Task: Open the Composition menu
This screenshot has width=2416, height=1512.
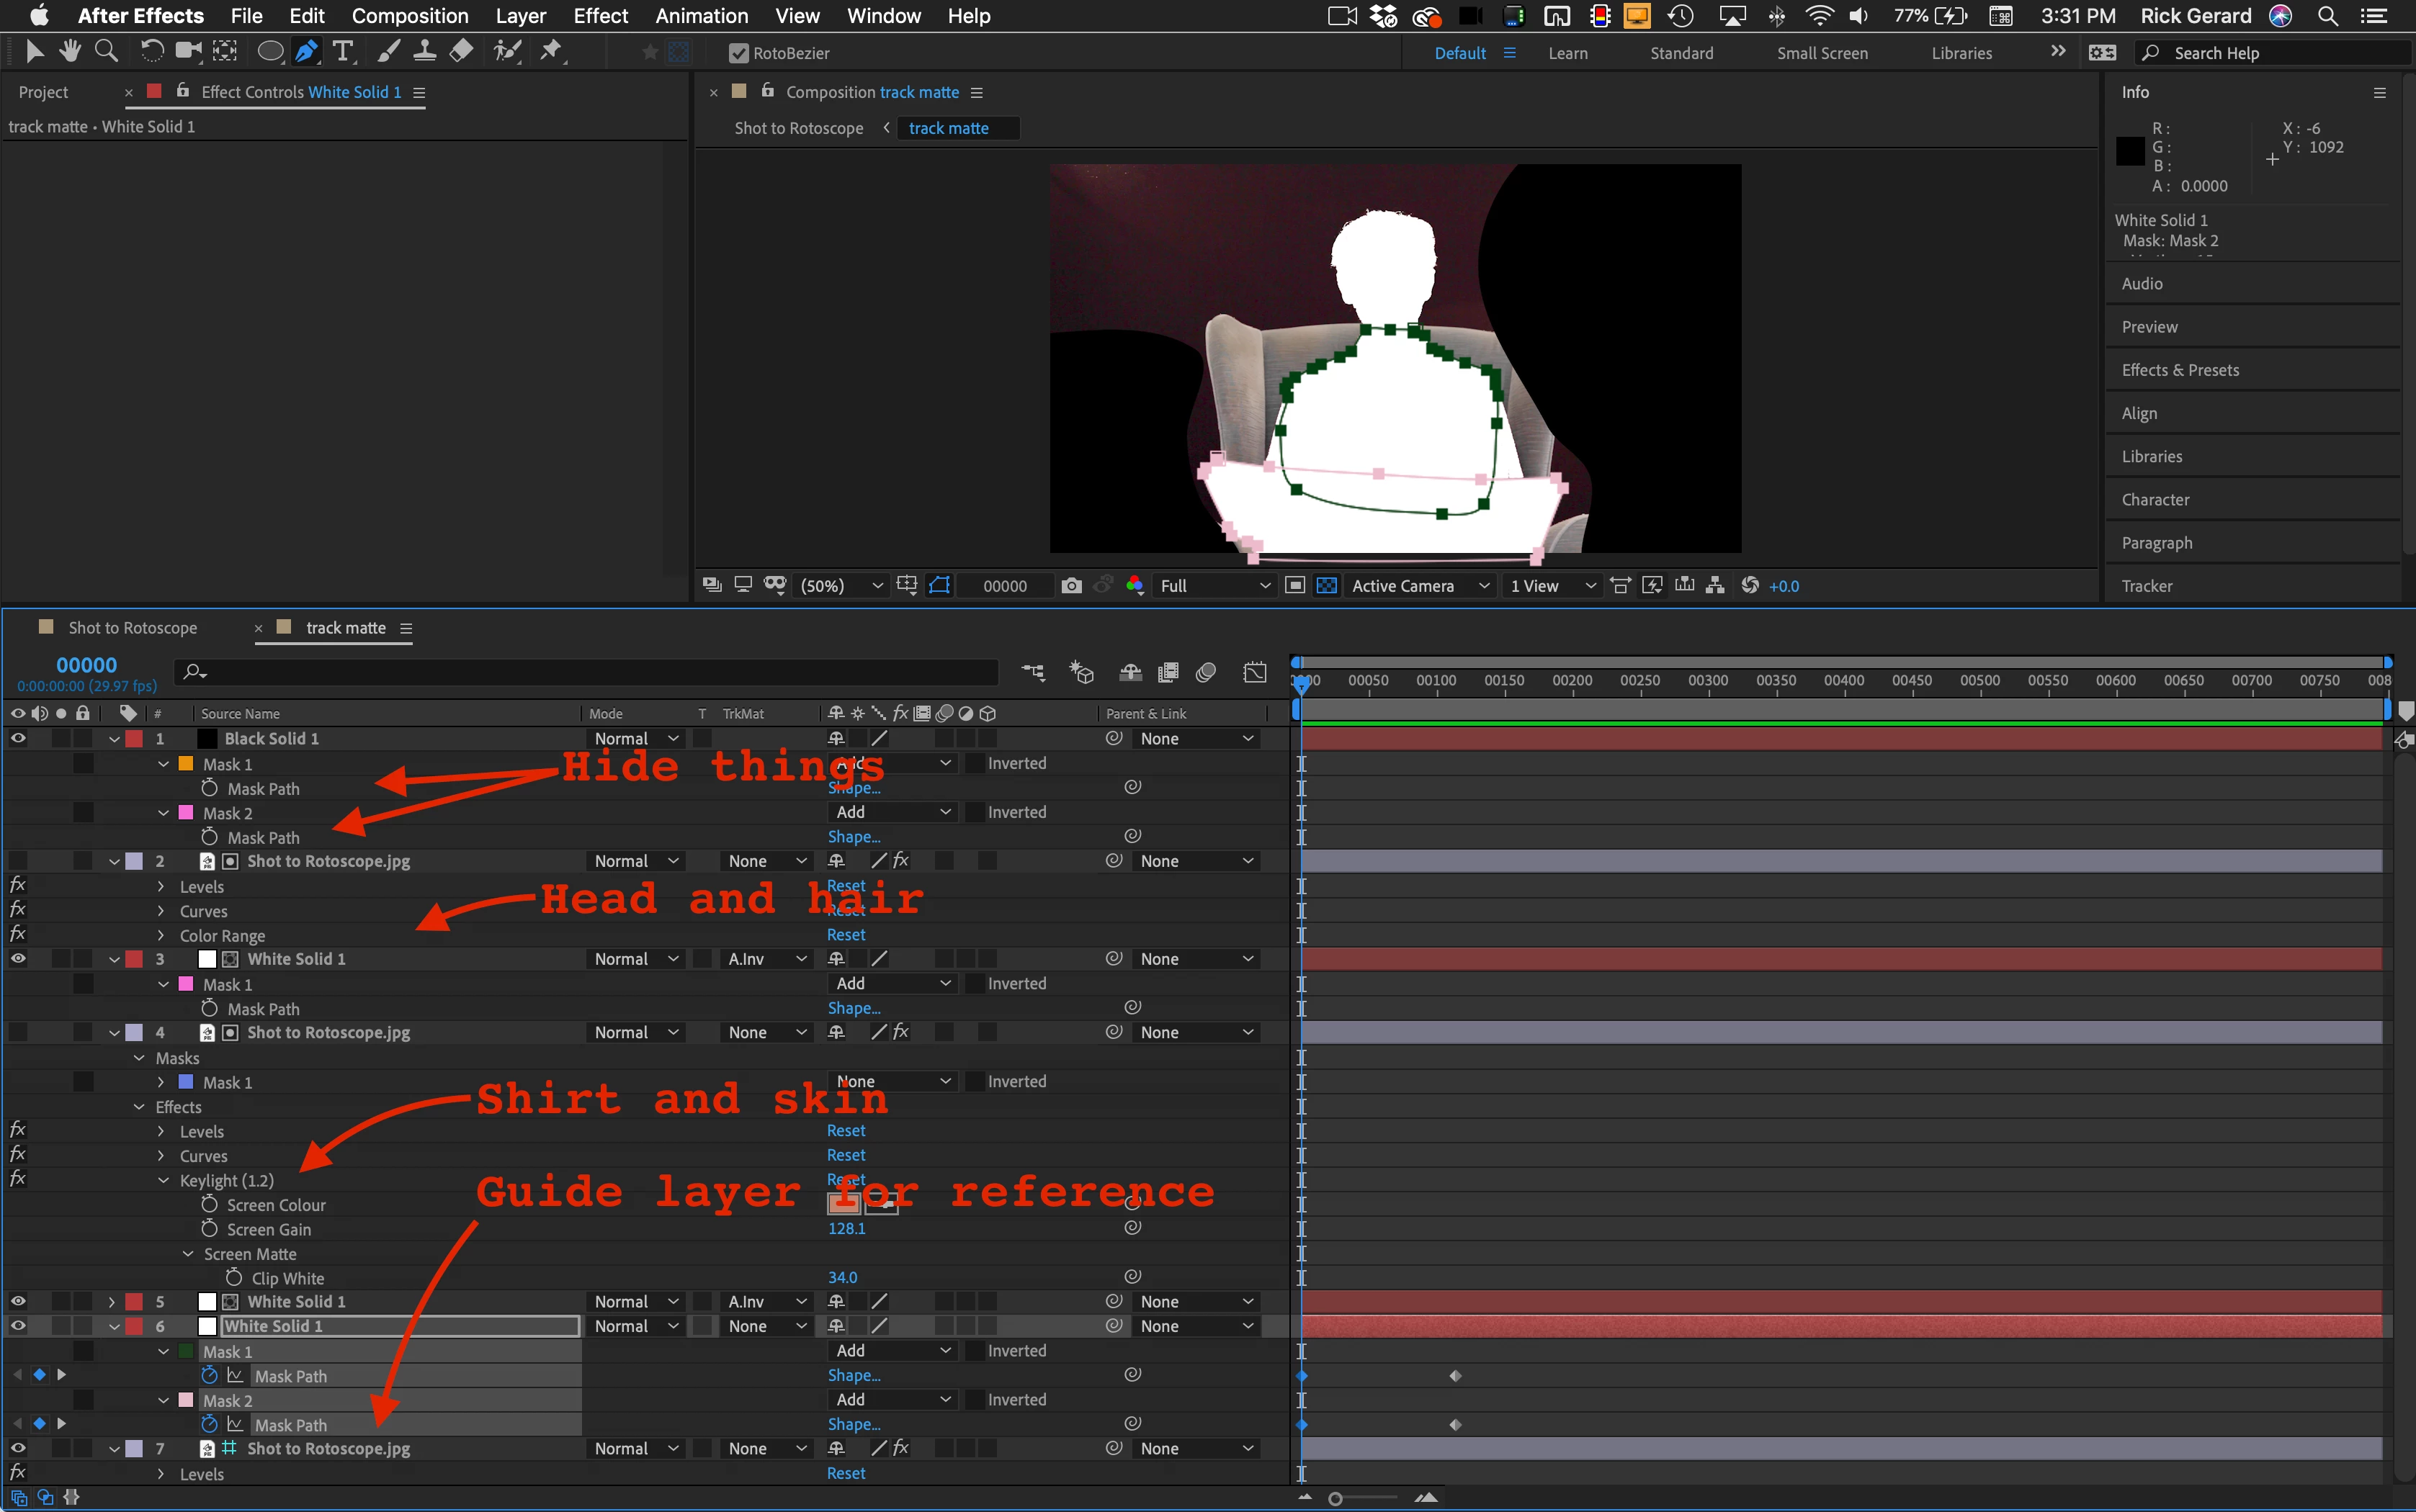Action: coord(409,16)
